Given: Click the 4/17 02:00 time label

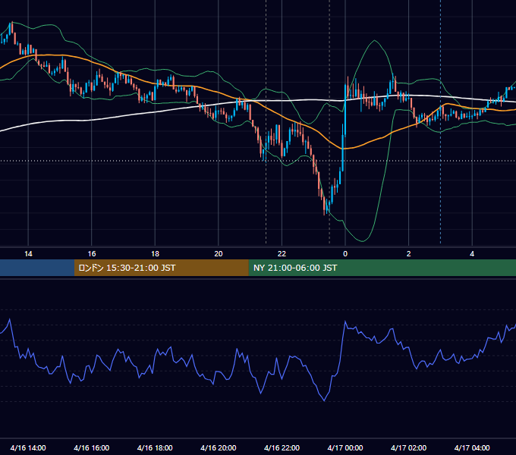Looking at the screenshot, I should [408, 447].
